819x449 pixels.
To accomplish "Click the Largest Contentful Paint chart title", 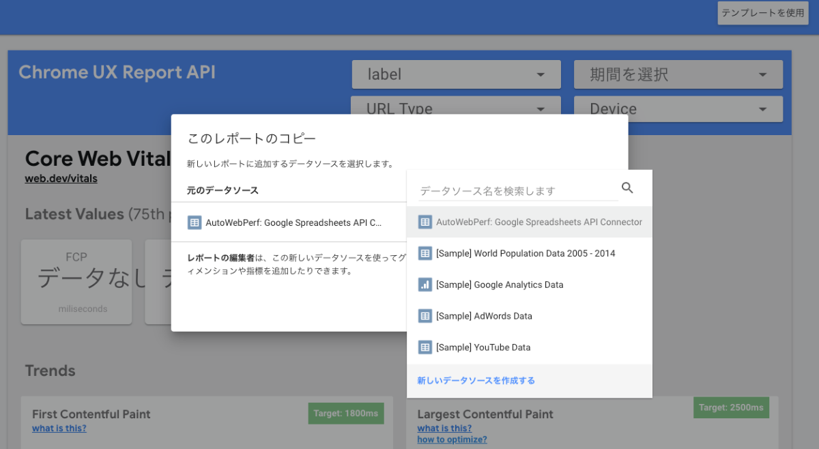I will click(x=485, y=414).
